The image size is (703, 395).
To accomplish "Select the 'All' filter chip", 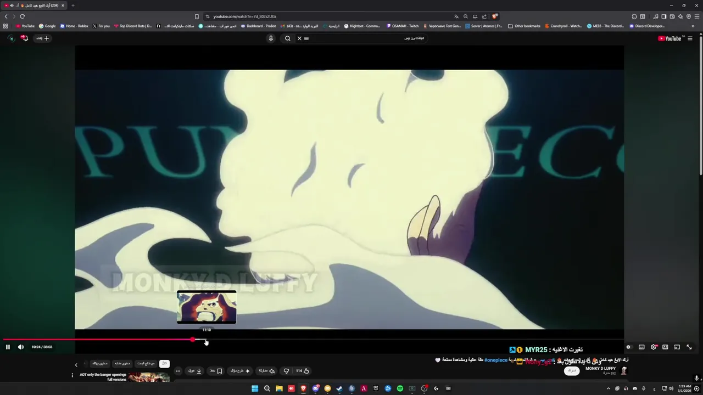I will click(x=164, y=363).
